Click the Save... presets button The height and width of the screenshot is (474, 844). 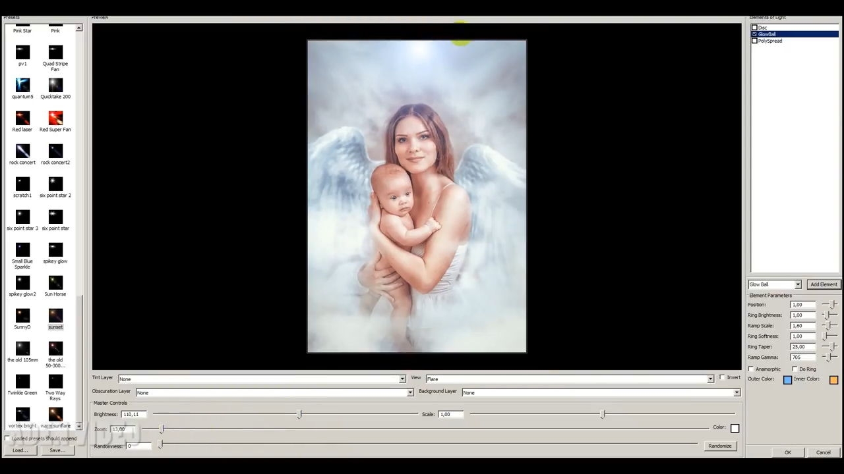[57, 450]
